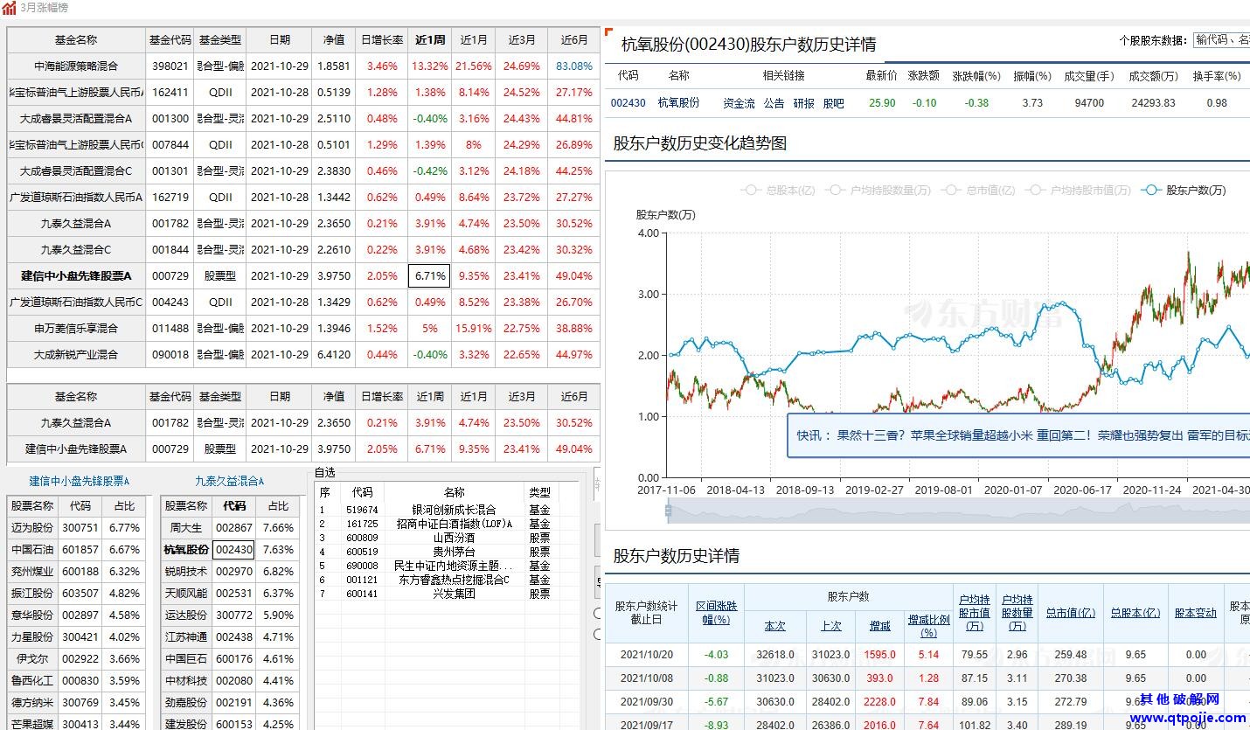Click the 83.08% six-month value
Viewport: 1250px width, 730px height.
pyautogui.click(x=574, y=66)
